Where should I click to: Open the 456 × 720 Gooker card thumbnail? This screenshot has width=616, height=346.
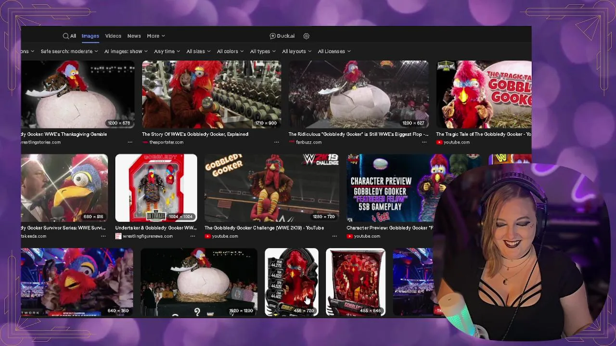pos(291,282)
